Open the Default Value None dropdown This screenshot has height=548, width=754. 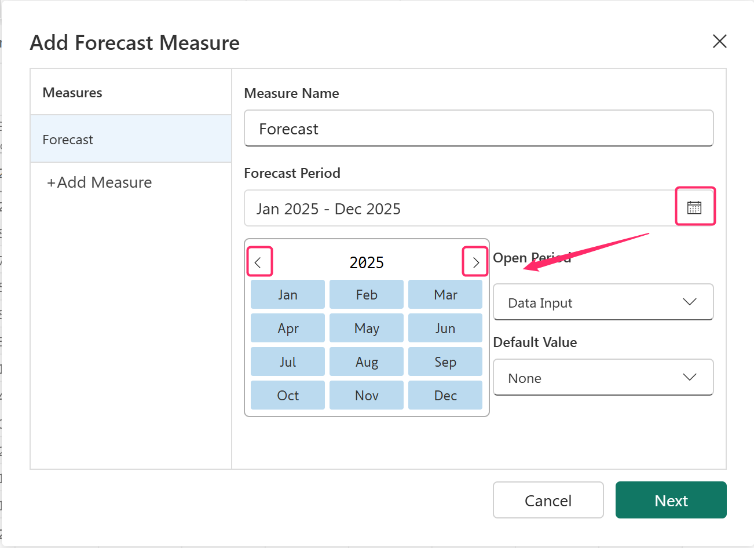pos(602,378)
